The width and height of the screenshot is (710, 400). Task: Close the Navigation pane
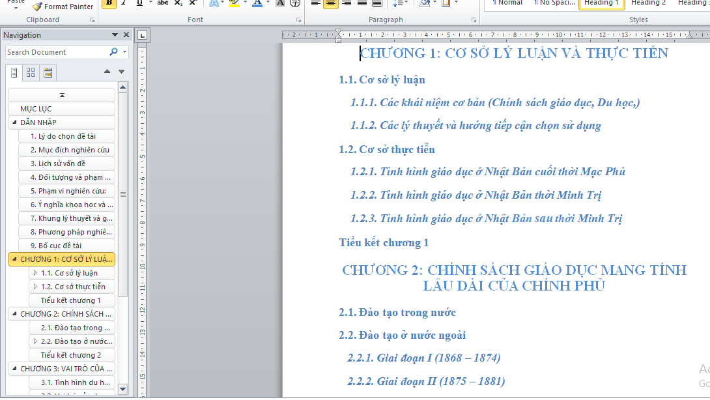click(x=126, y=35)
